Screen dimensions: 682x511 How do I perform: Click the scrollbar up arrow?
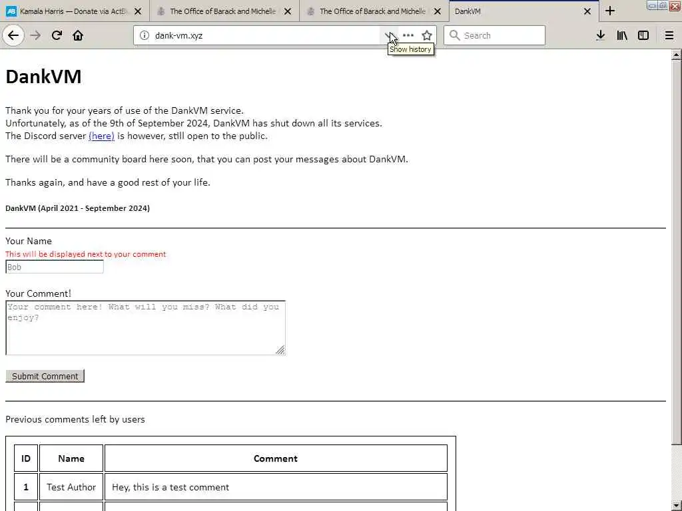click(x=677, y=55)
